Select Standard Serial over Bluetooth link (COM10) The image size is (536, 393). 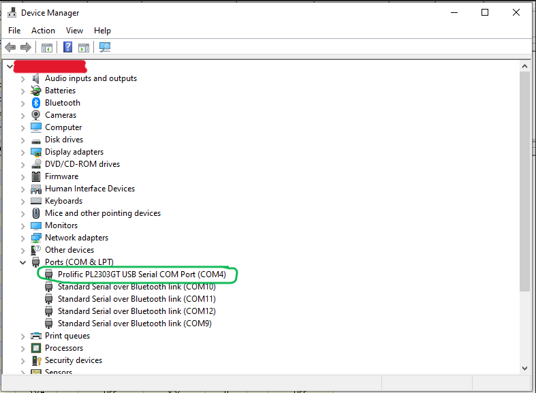[x=137, y=287]
